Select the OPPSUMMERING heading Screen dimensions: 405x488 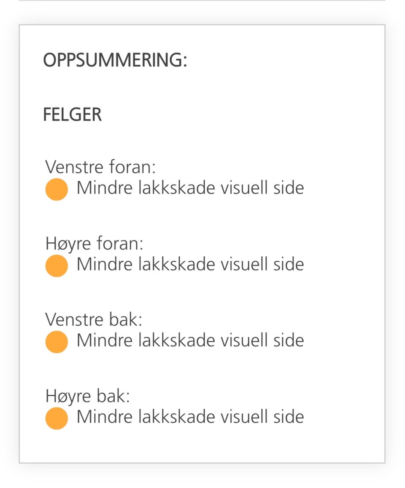tap(115, 60)
